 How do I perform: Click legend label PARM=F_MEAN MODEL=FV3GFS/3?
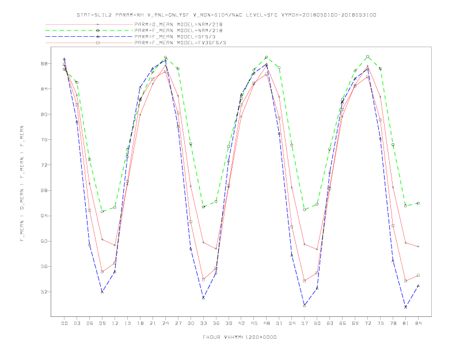[180, 43]
